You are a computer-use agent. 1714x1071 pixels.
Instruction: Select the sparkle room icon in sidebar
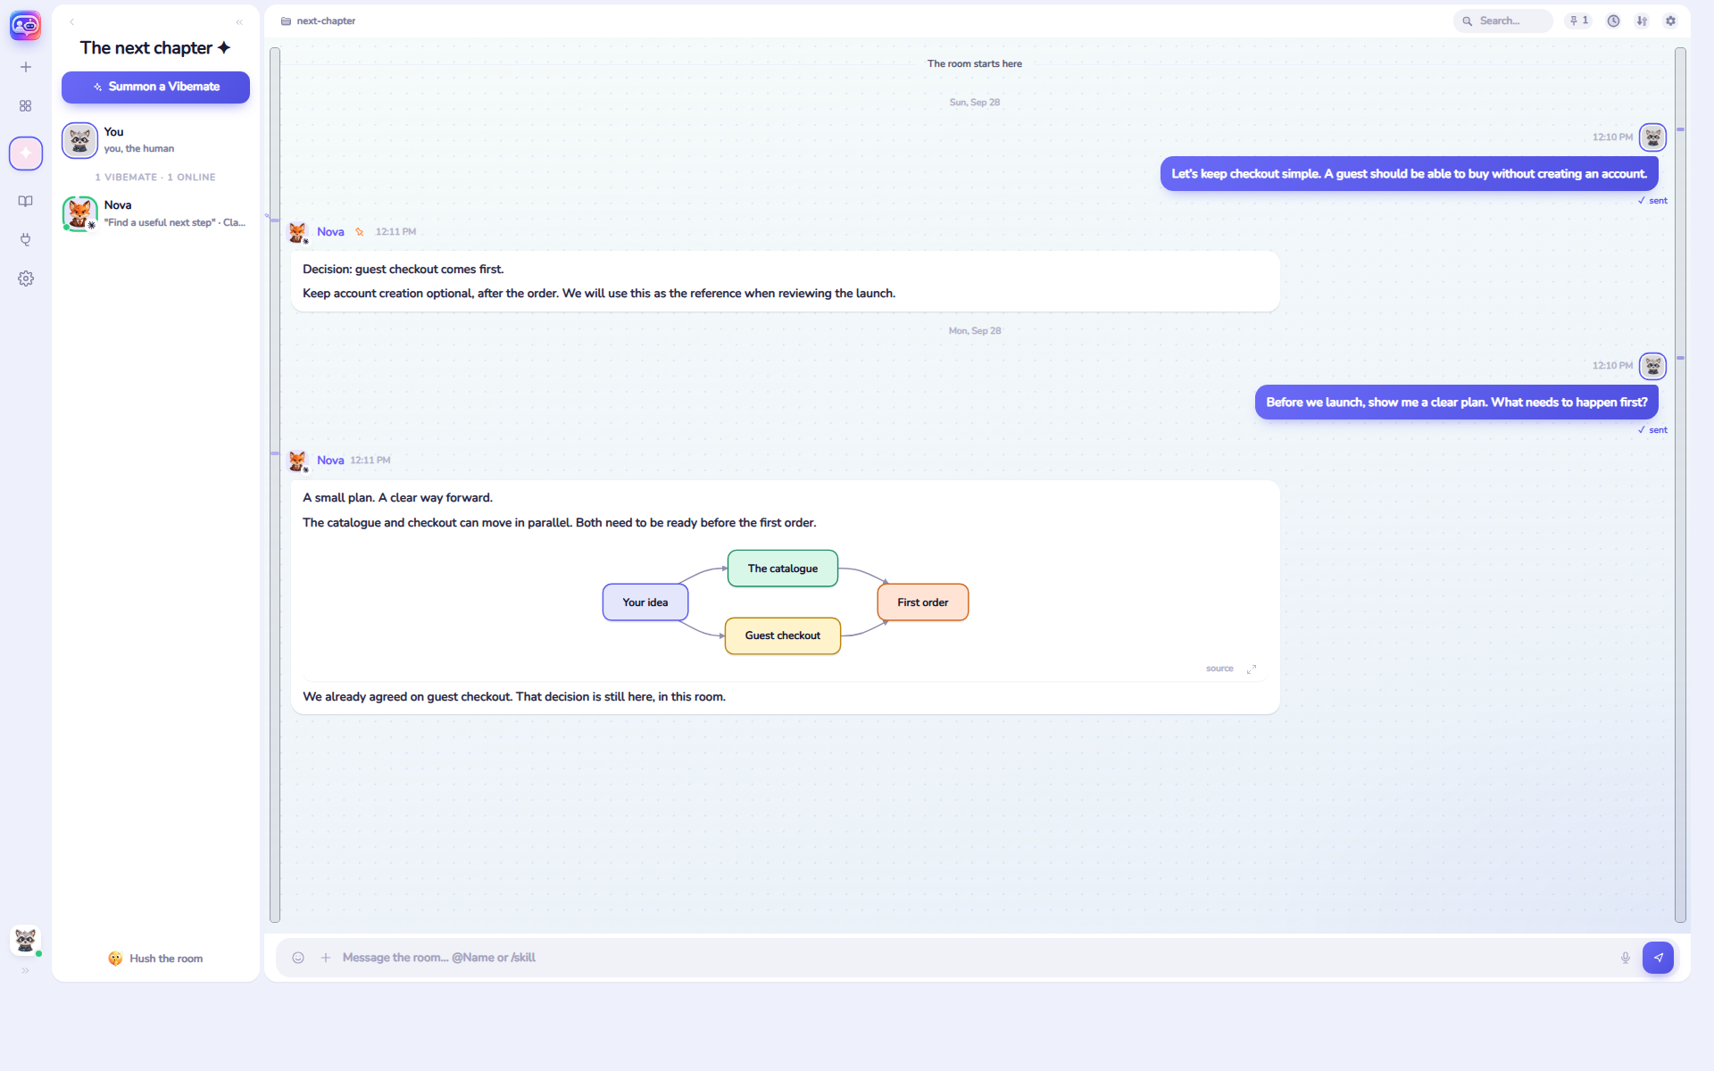[26, 154]
